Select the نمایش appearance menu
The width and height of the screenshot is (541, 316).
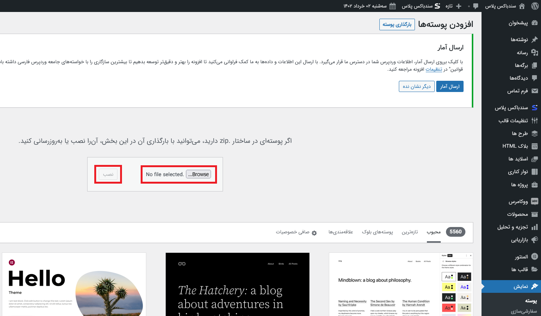(x=511, y=286)
